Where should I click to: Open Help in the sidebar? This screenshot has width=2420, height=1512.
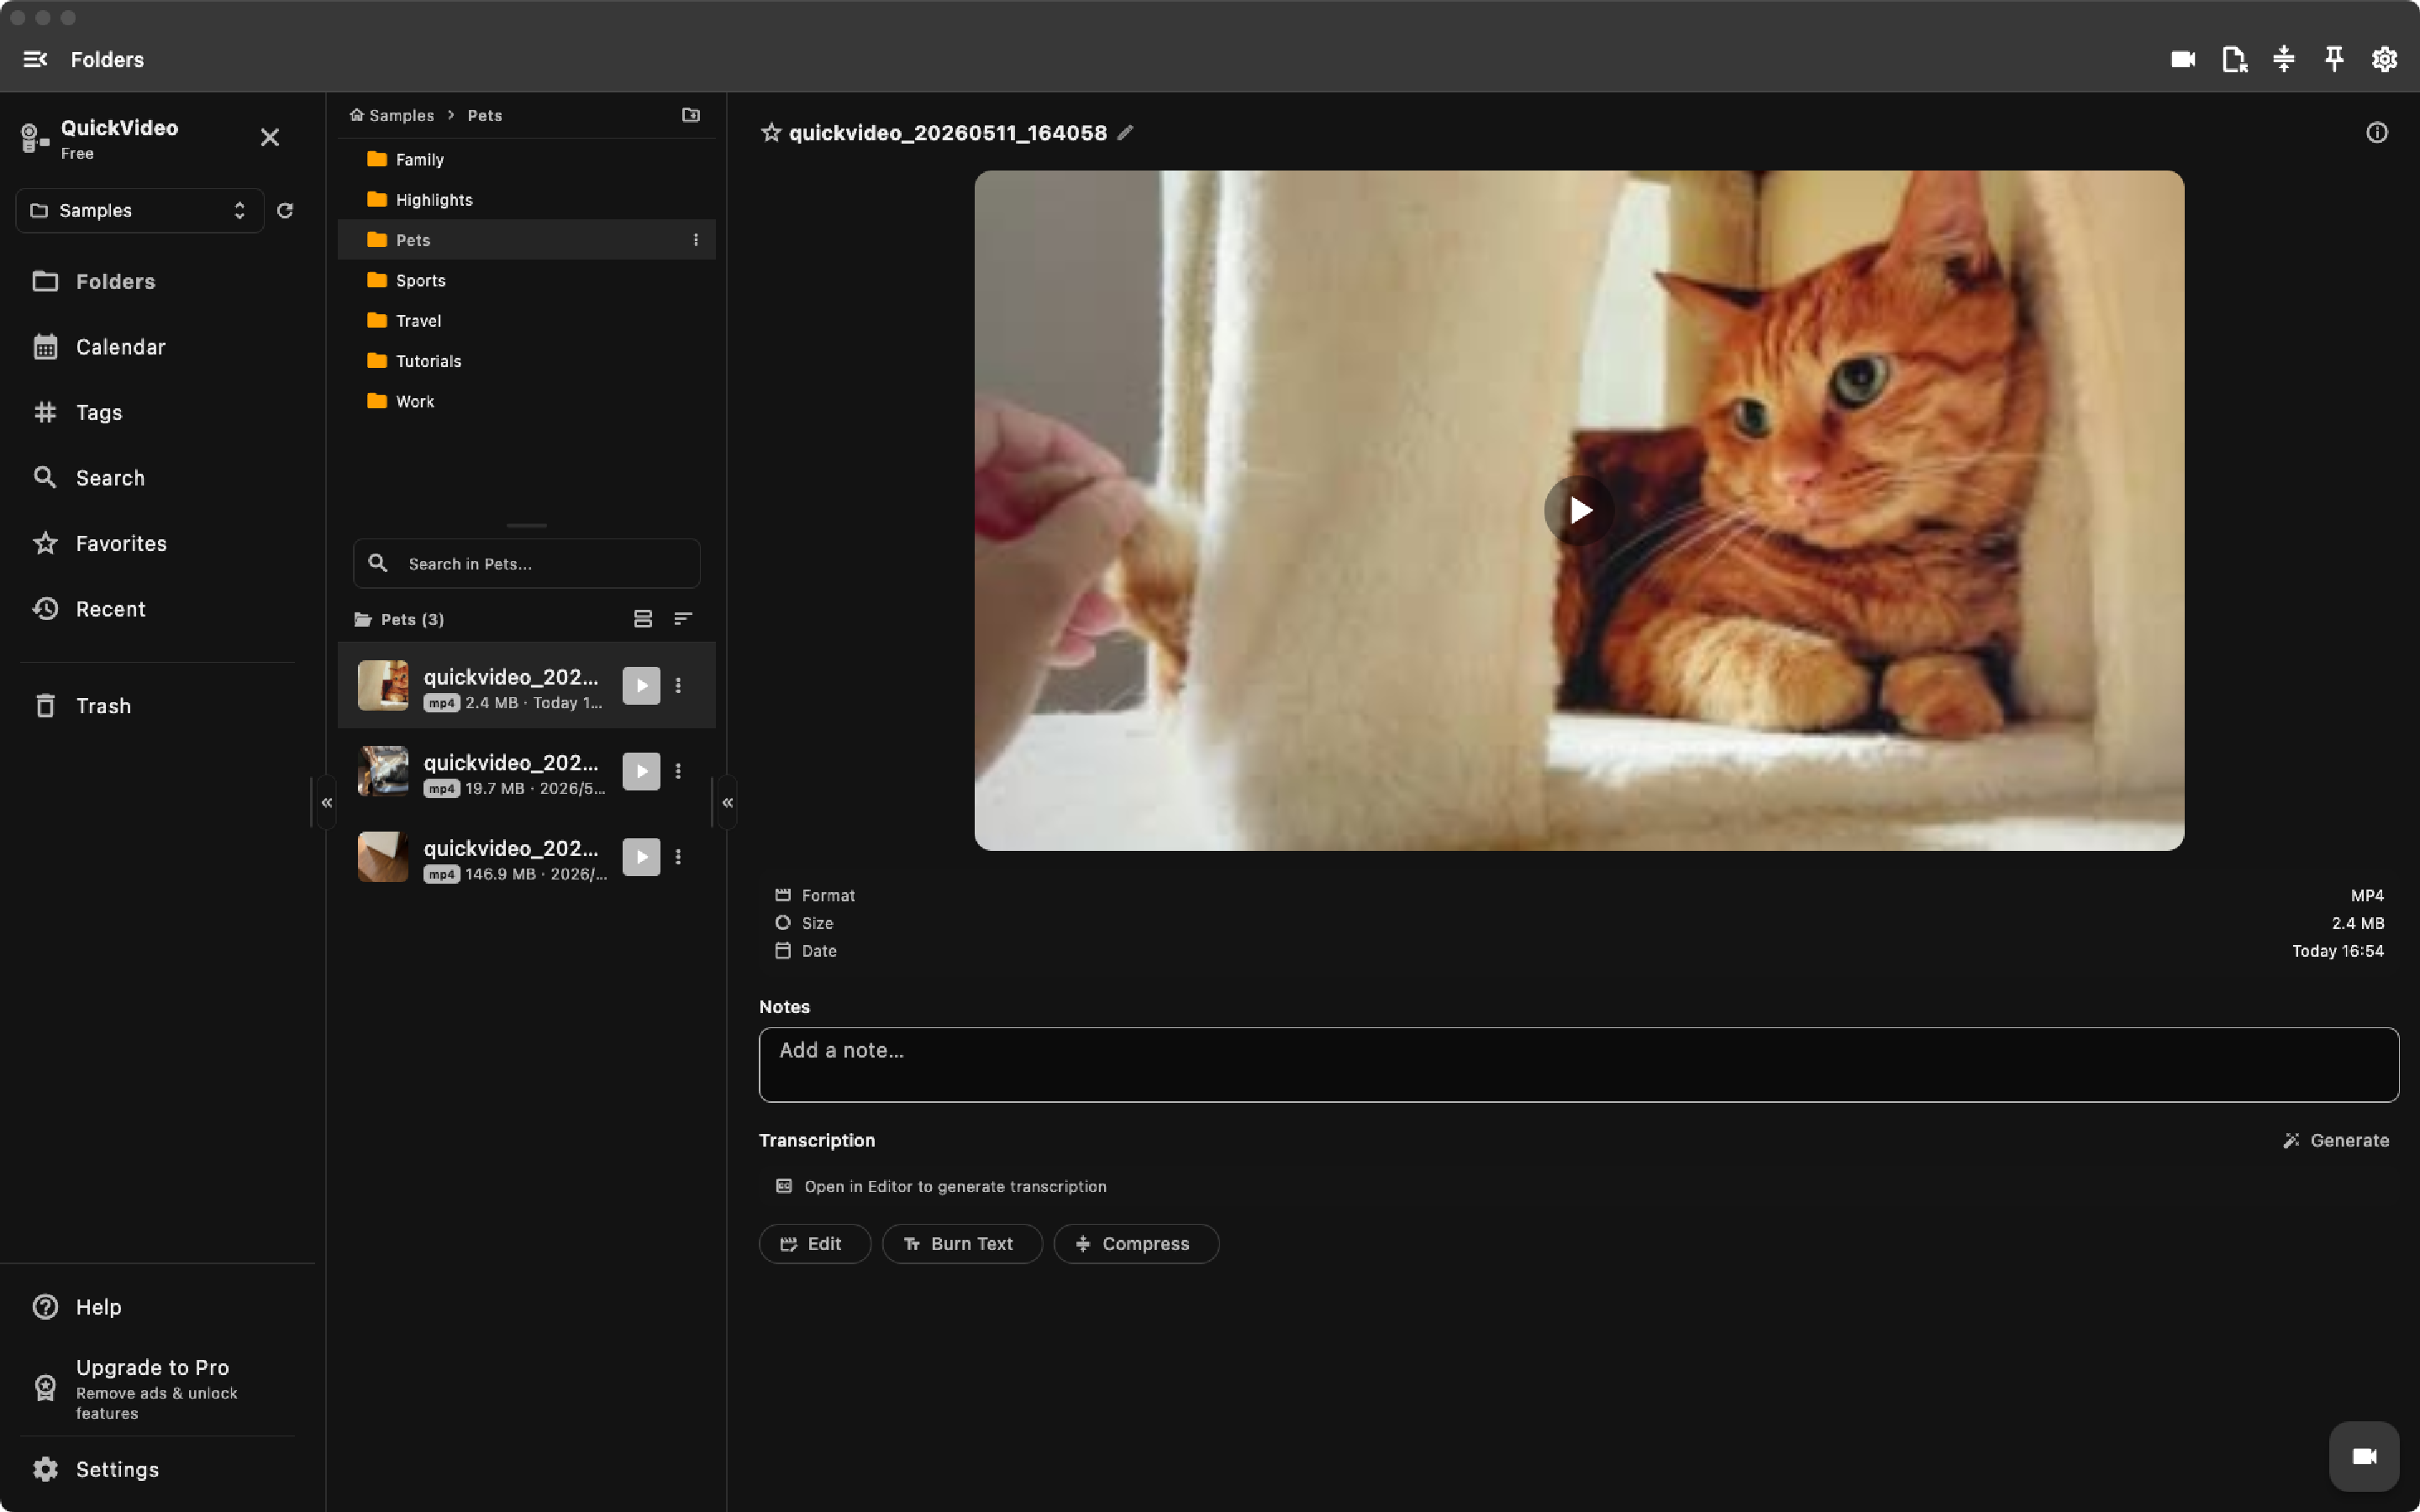pos(158,1307)
